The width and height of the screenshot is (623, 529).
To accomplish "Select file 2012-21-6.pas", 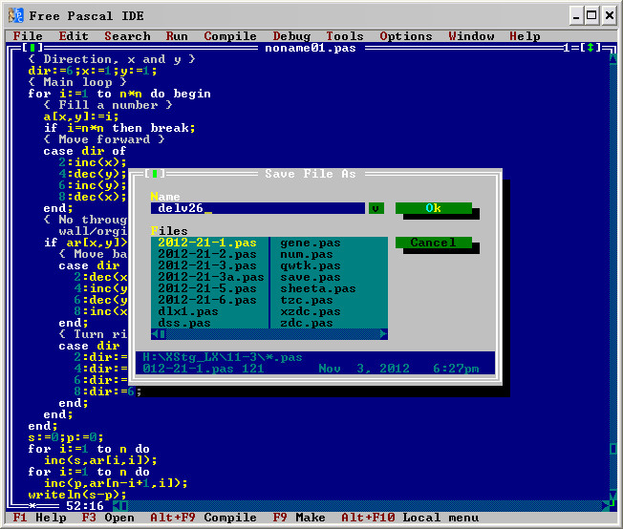I will click(x=207, y=300).
